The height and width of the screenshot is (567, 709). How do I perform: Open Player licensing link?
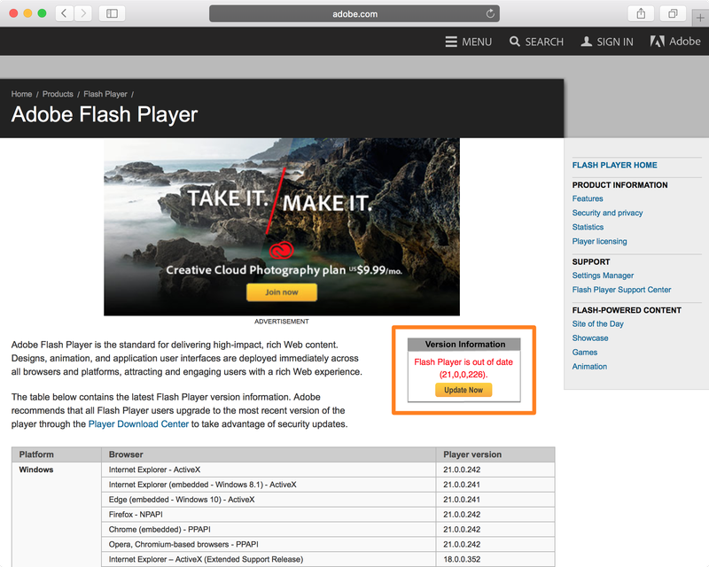600,241
